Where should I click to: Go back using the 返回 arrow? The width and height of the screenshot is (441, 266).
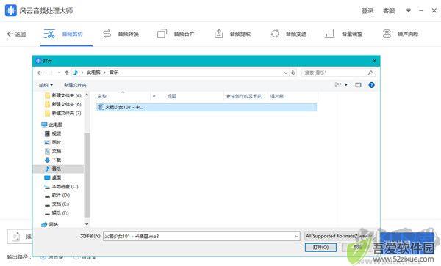(16, 34)
